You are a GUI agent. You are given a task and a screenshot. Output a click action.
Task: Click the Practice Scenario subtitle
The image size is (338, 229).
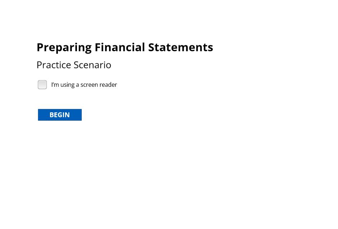tap(74, 65)
